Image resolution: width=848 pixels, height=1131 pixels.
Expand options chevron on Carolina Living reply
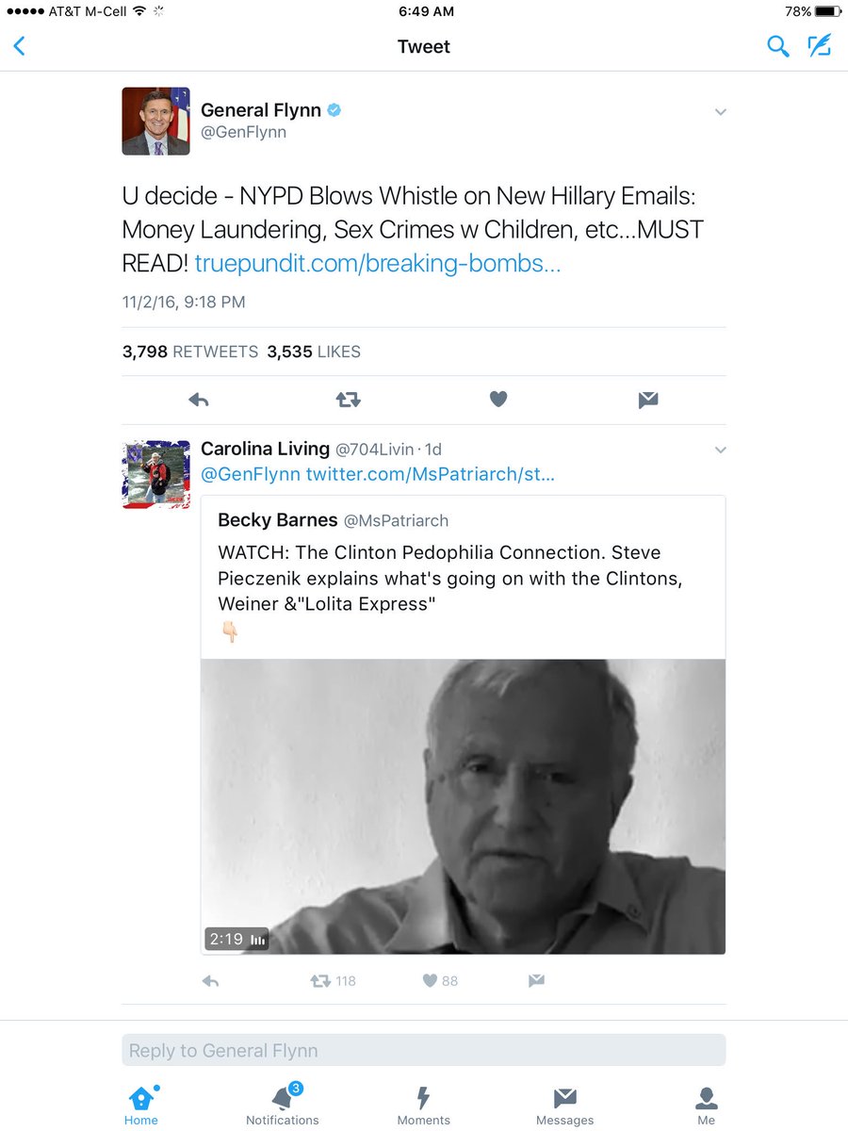tap(721, 450)
